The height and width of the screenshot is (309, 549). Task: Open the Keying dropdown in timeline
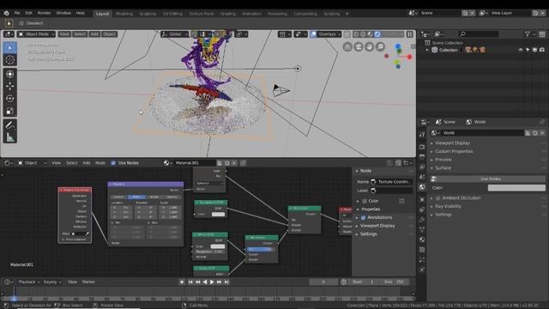click(52, 282)
